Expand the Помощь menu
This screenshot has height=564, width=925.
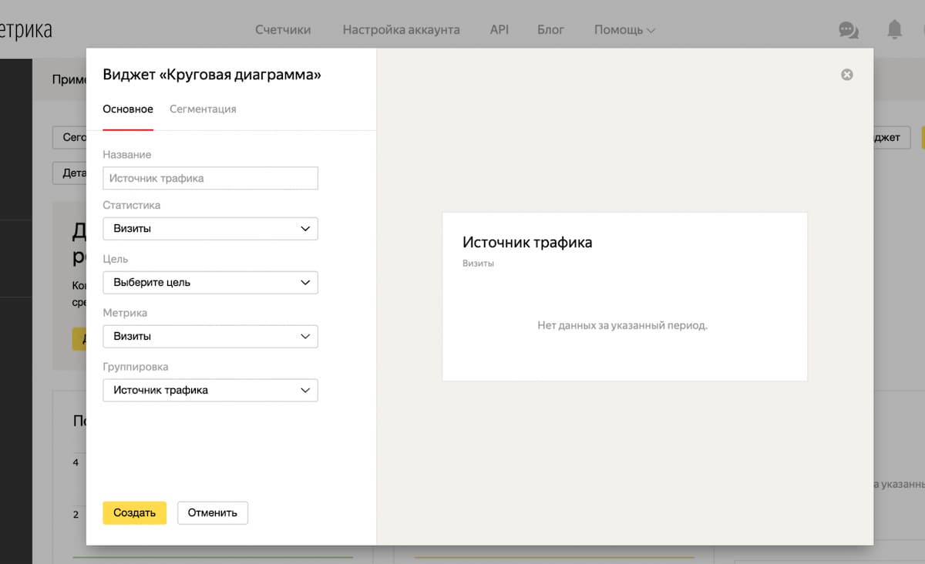624,30
